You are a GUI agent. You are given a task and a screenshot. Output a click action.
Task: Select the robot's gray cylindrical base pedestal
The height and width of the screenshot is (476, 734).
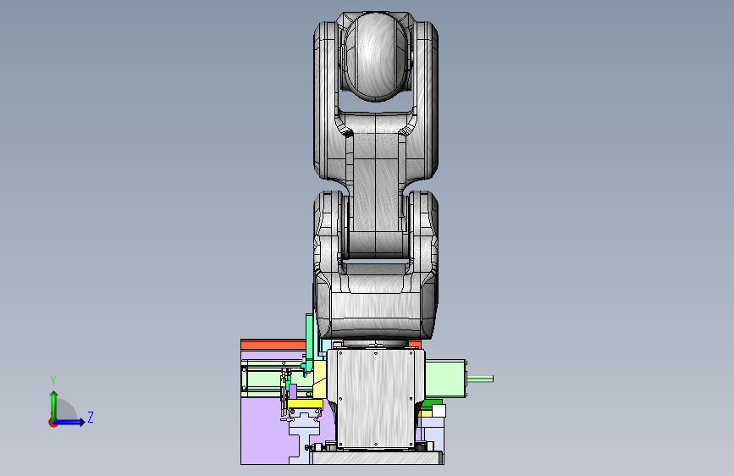click(375, 398)
